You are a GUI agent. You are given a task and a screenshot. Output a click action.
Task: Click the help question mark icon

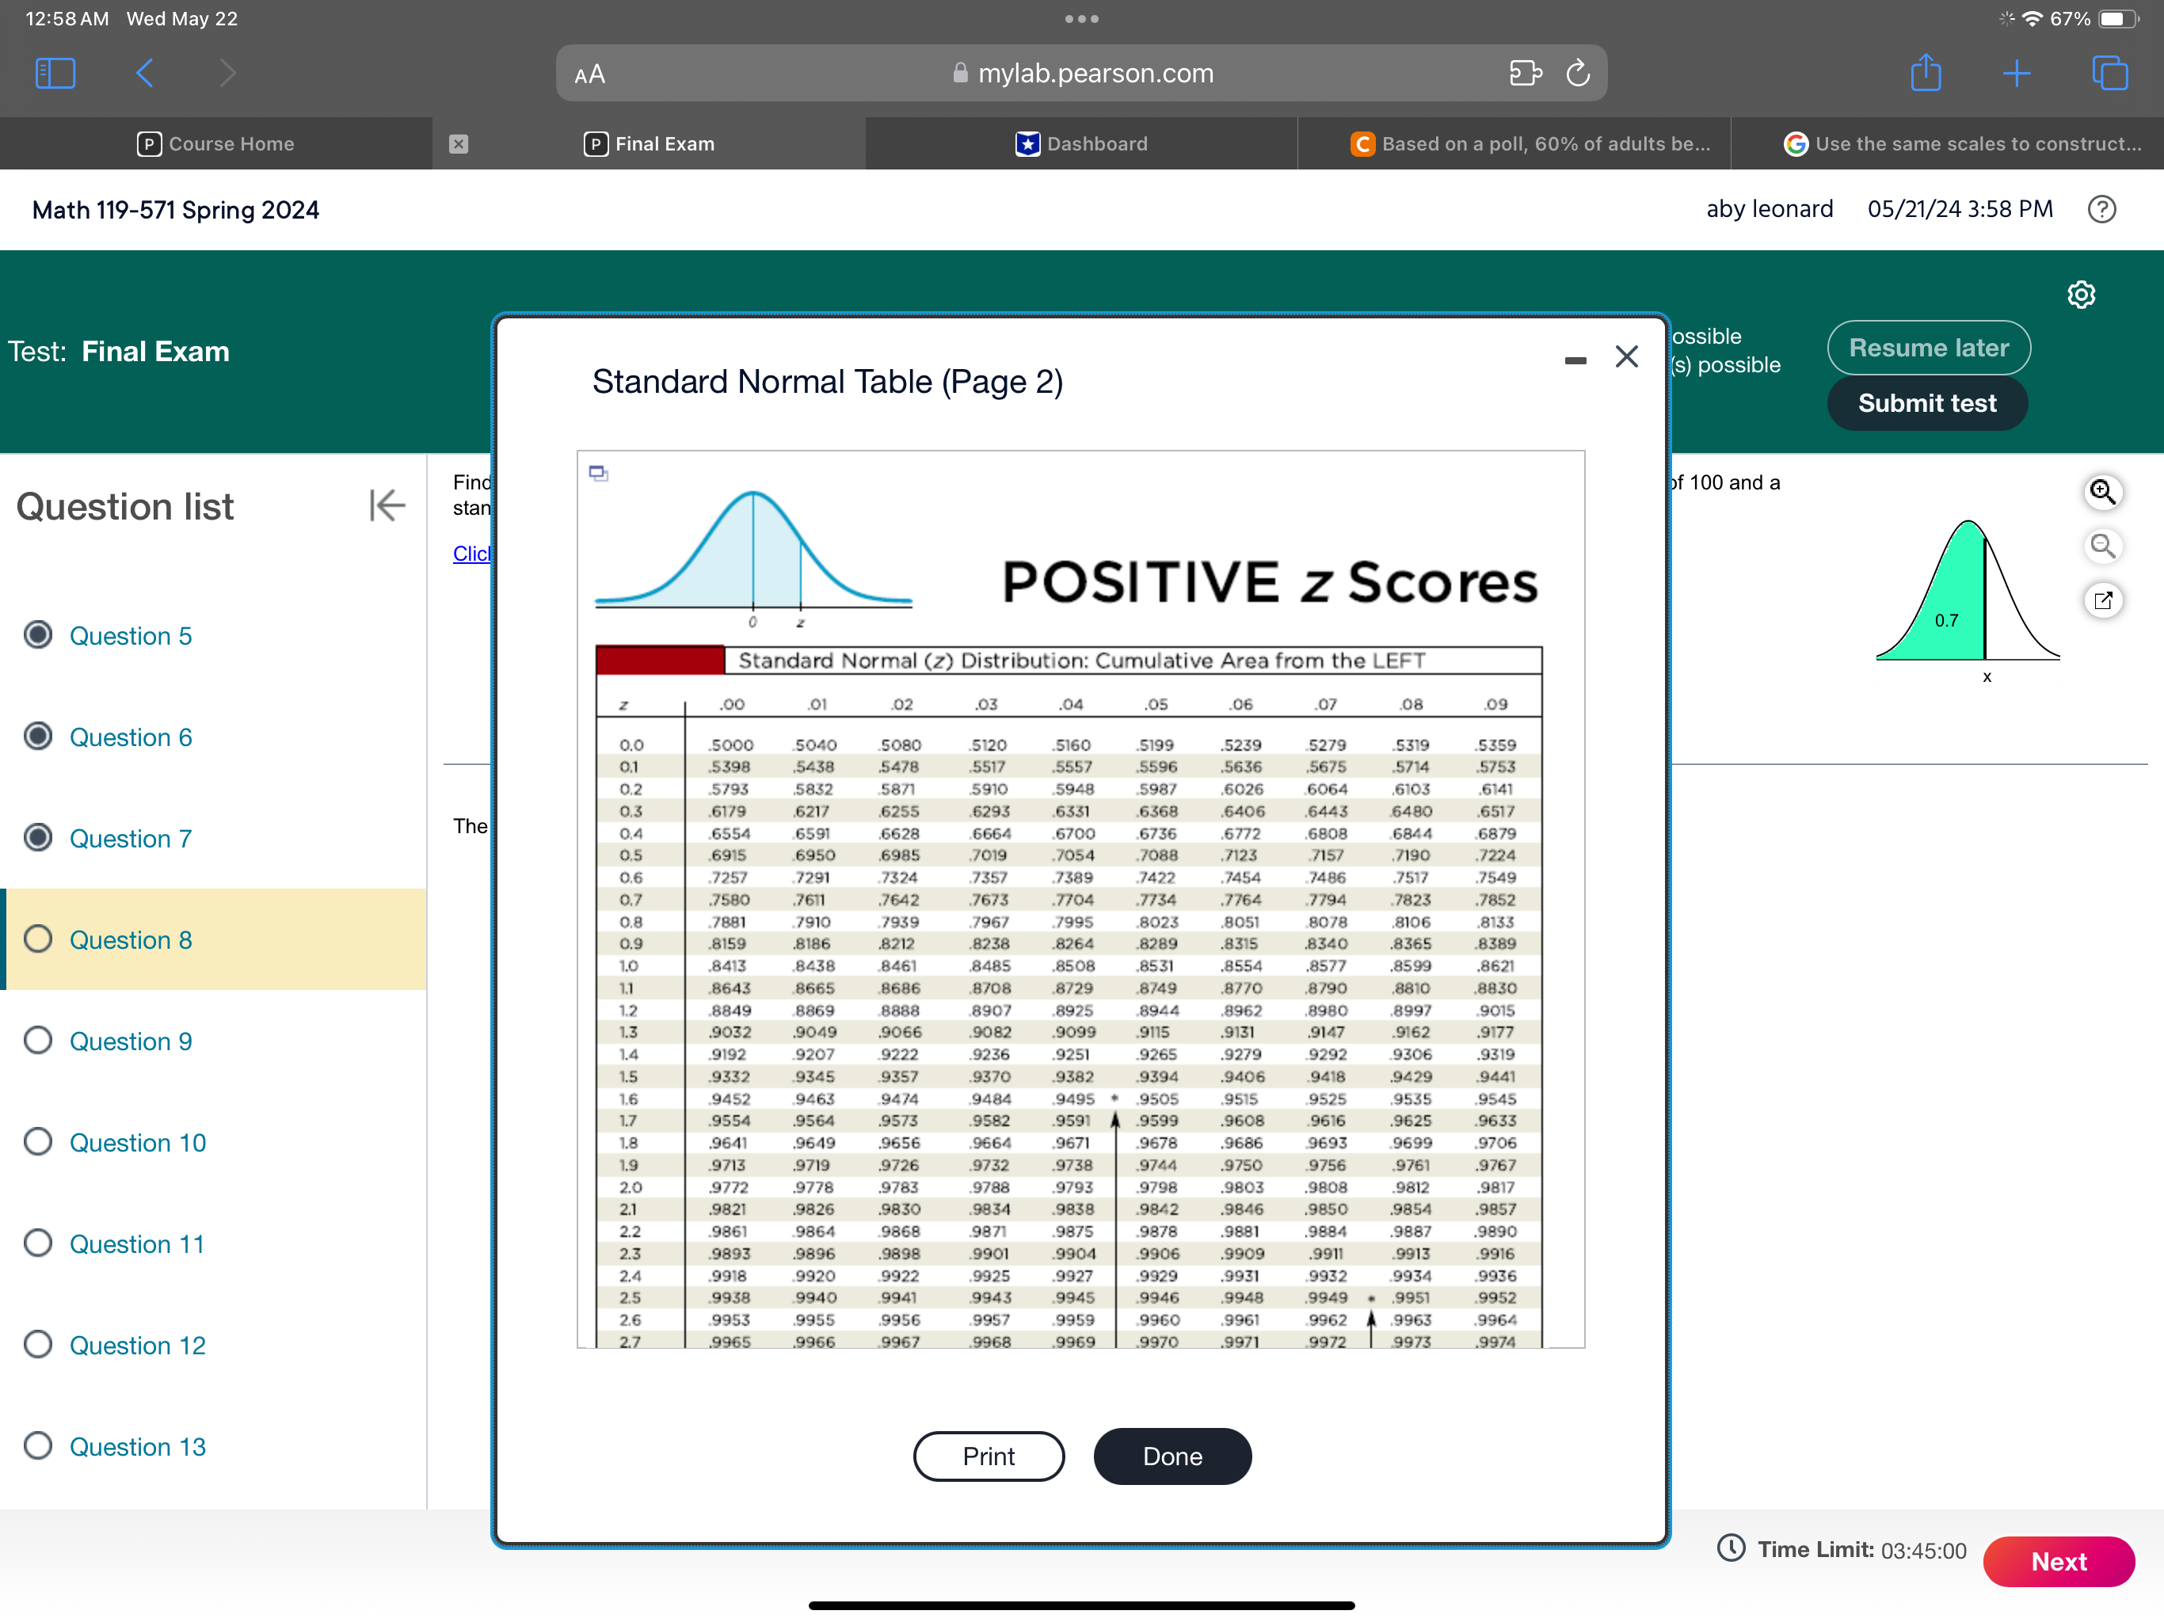click(x=2101, y=209)
